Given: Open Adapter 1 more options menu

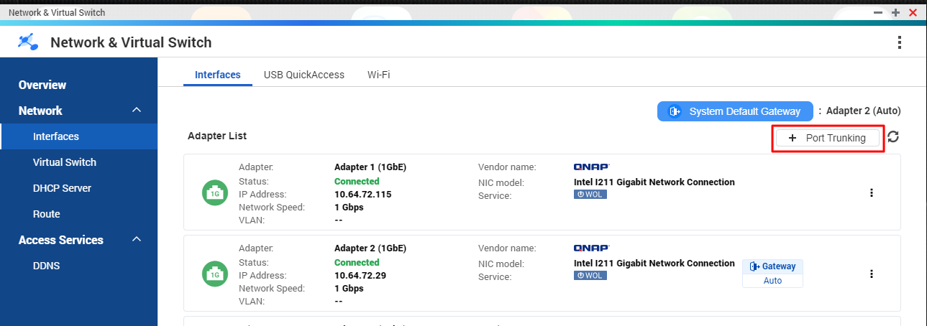Looking at the screenshot, I should tap(872, 192).
